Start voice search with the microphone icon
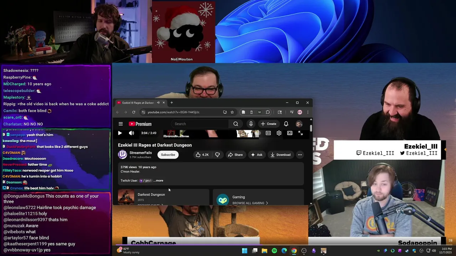Screen dimensions: 456x256 251,124
